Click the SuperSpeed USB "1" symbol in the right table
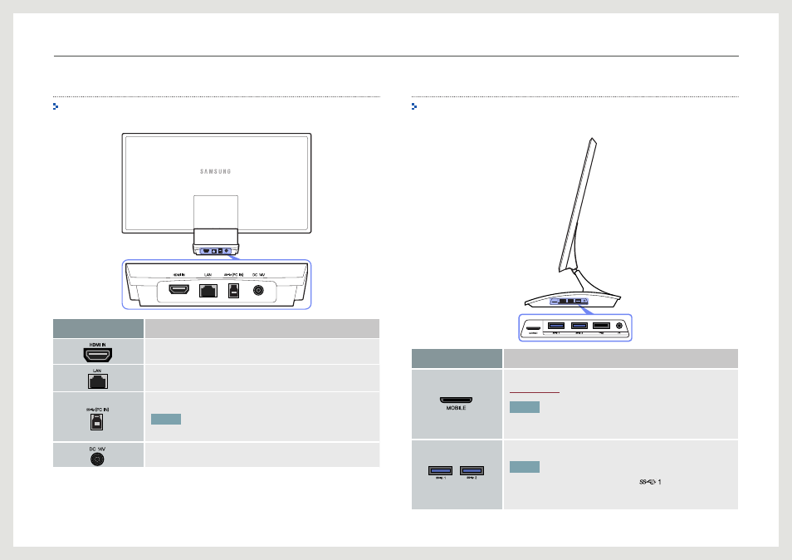The width and height of the screenshot is (792, 560). 650,482
